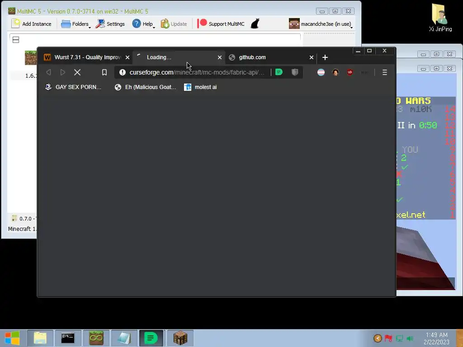463x347 pixels.
Task: Click the red flag tray icon
Action: (388, 338)
